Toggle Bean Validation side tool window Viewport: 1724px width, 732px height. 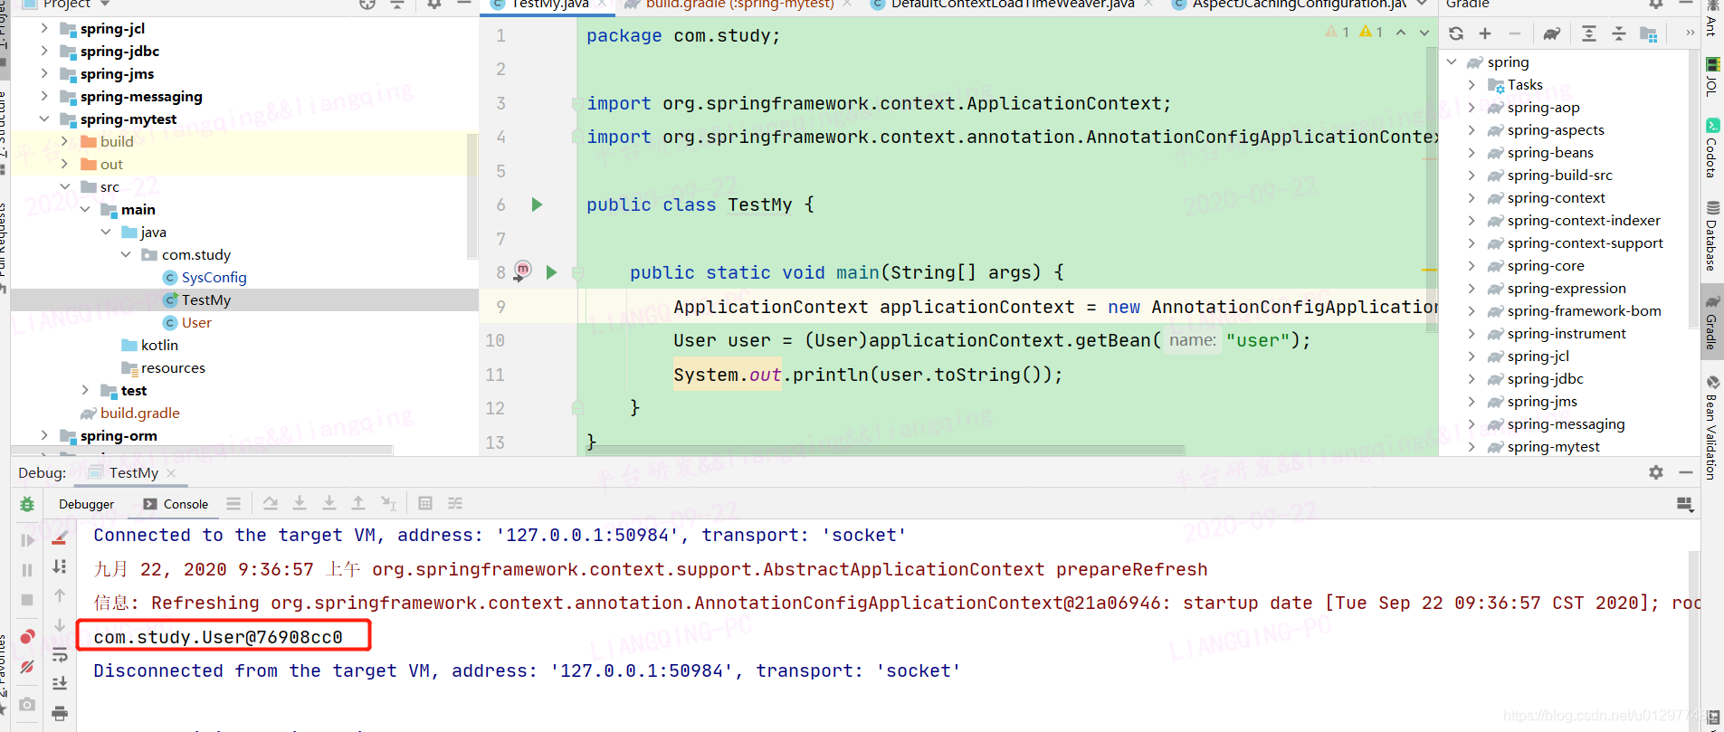point(1711,427)
